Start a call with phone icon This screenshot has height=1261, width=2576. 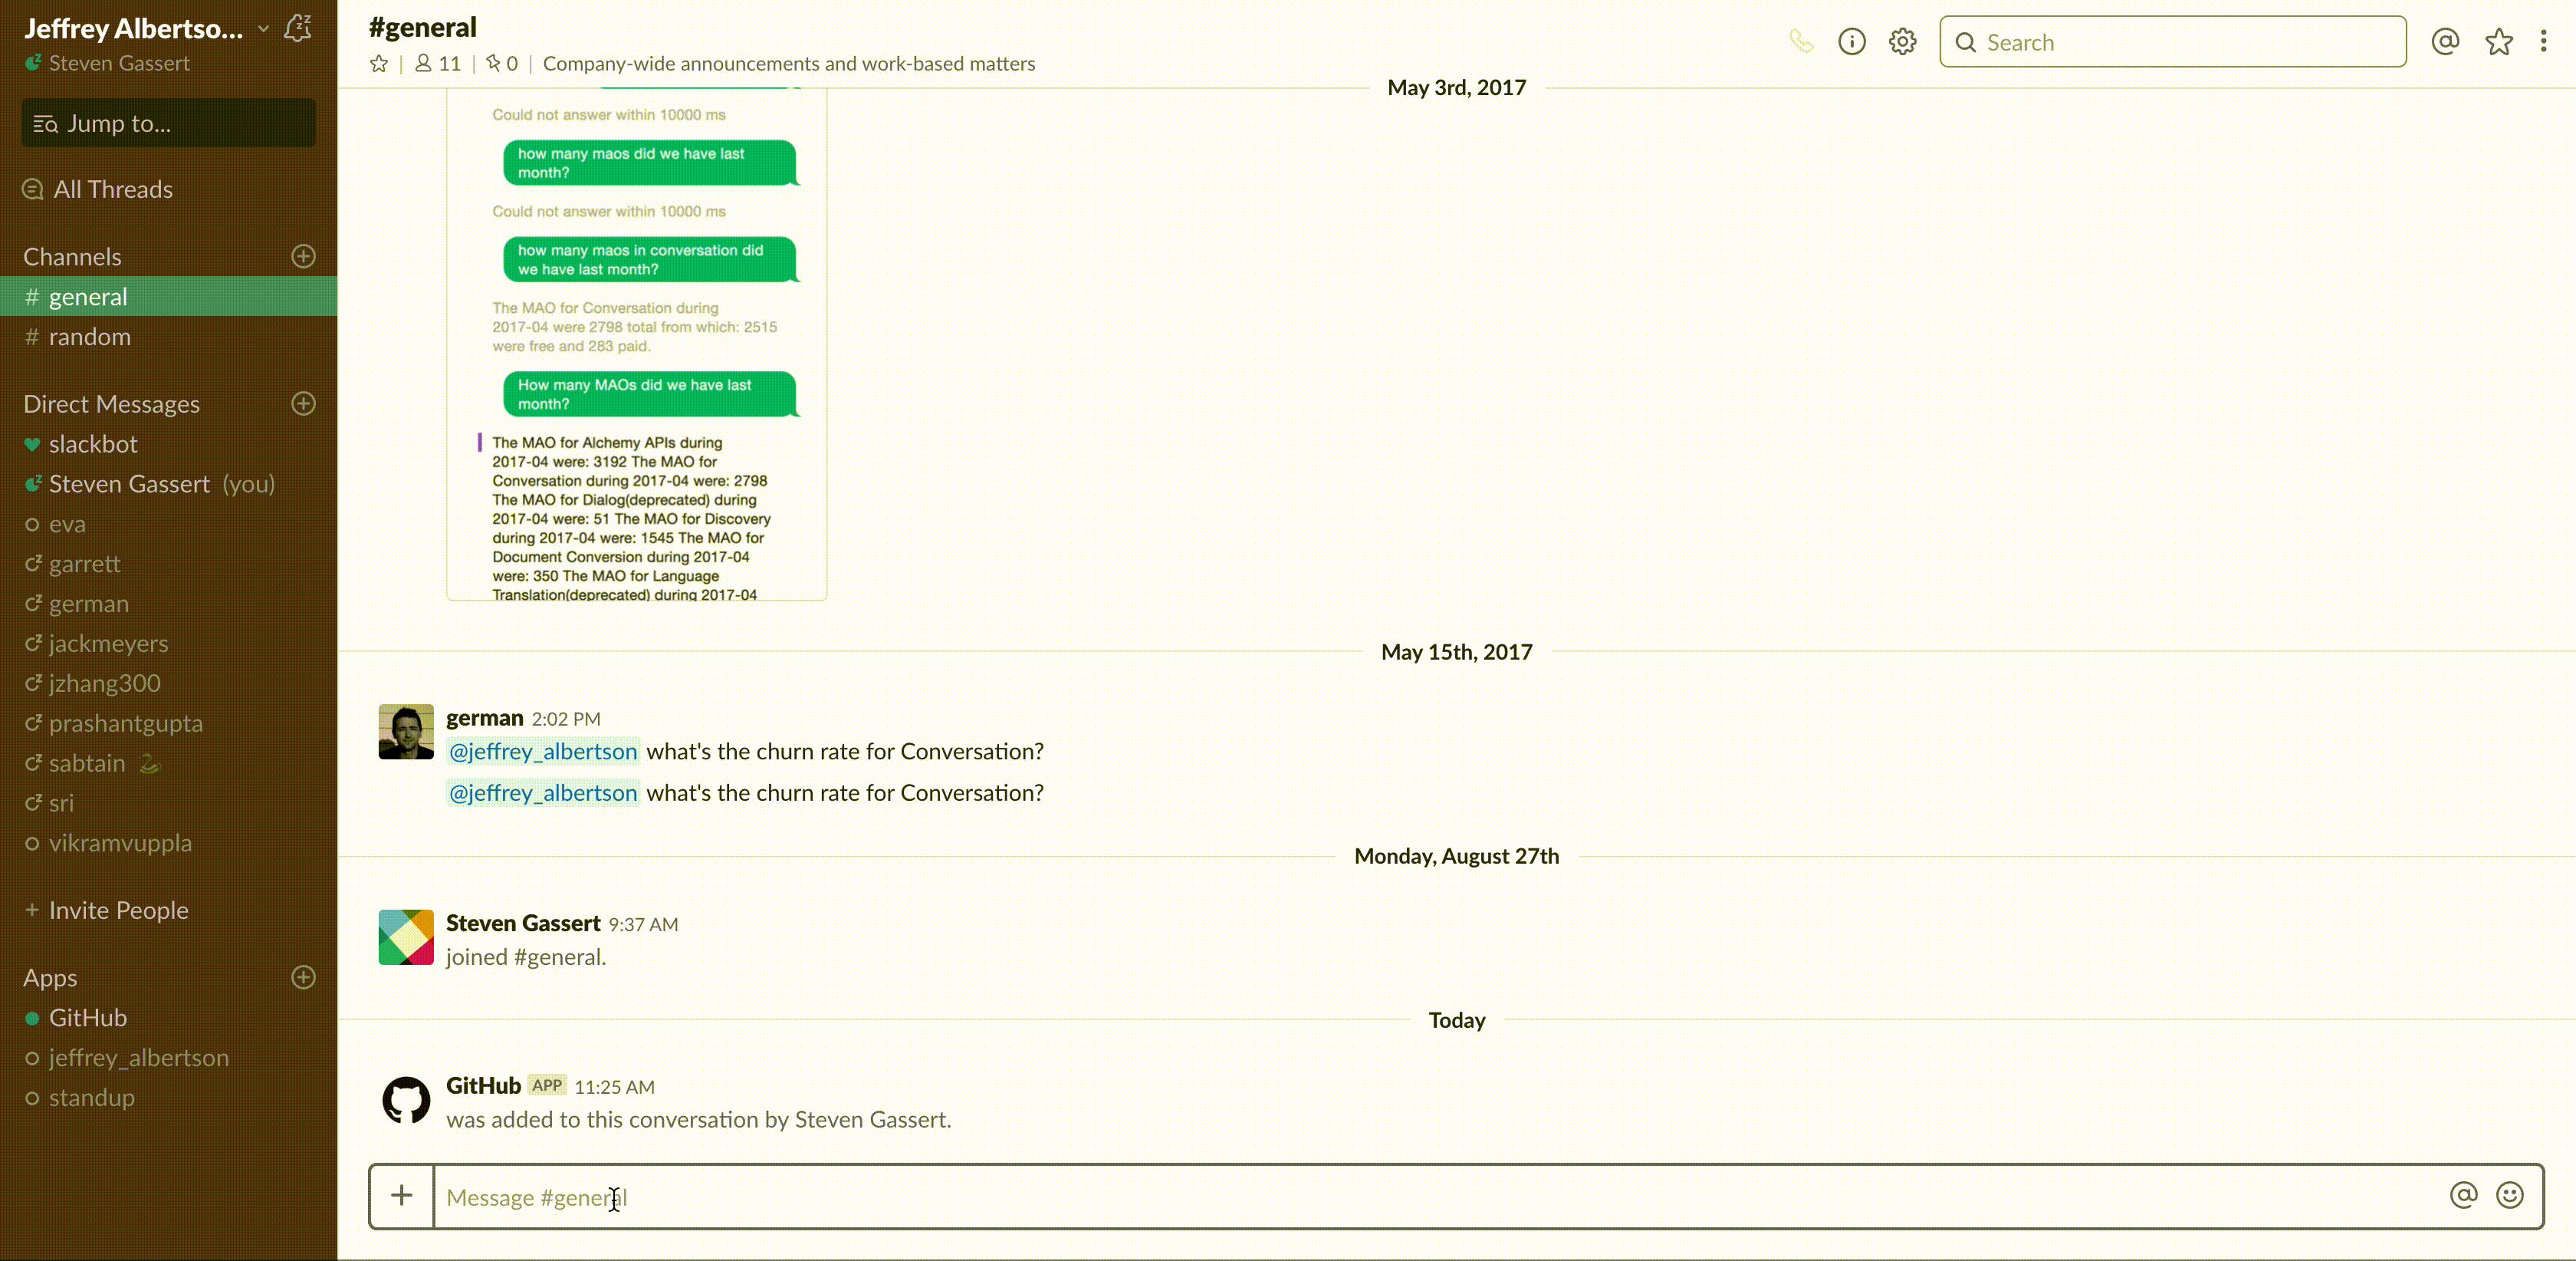pos(1801,42)
